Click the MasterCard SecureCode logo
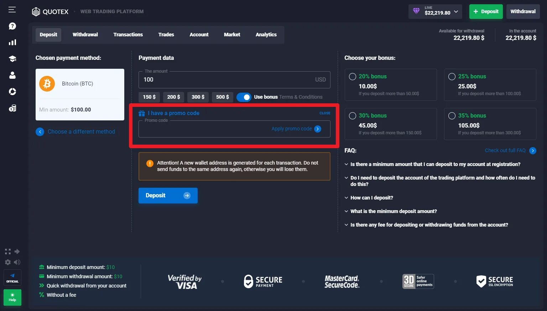This screenshot has height=311, width=547. pyautogui.click(x=342, y=281)
